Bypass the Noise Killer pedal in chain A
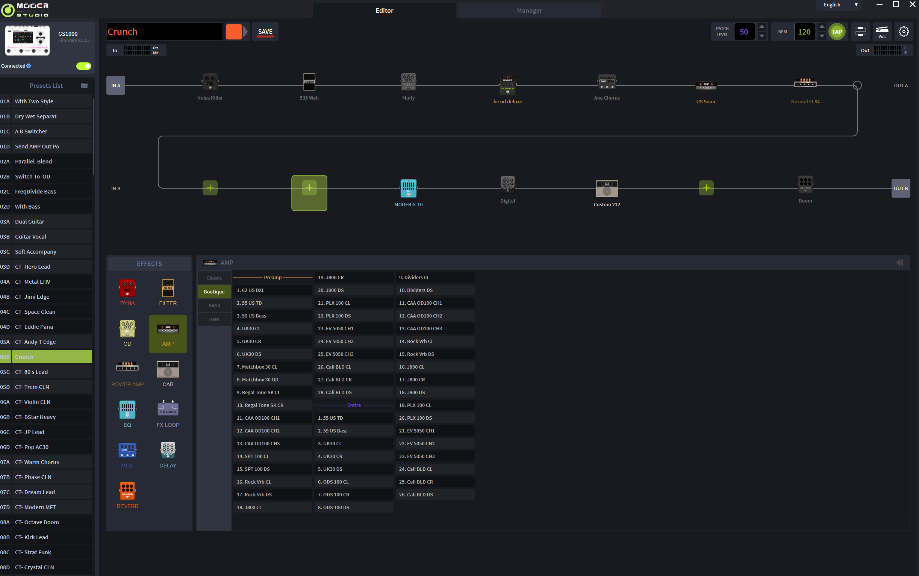919x576 pixels. click(210, 82)
